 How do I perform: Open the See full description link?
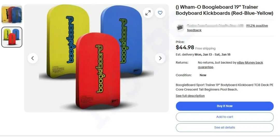pyautogui.click(x=190, y=96)
